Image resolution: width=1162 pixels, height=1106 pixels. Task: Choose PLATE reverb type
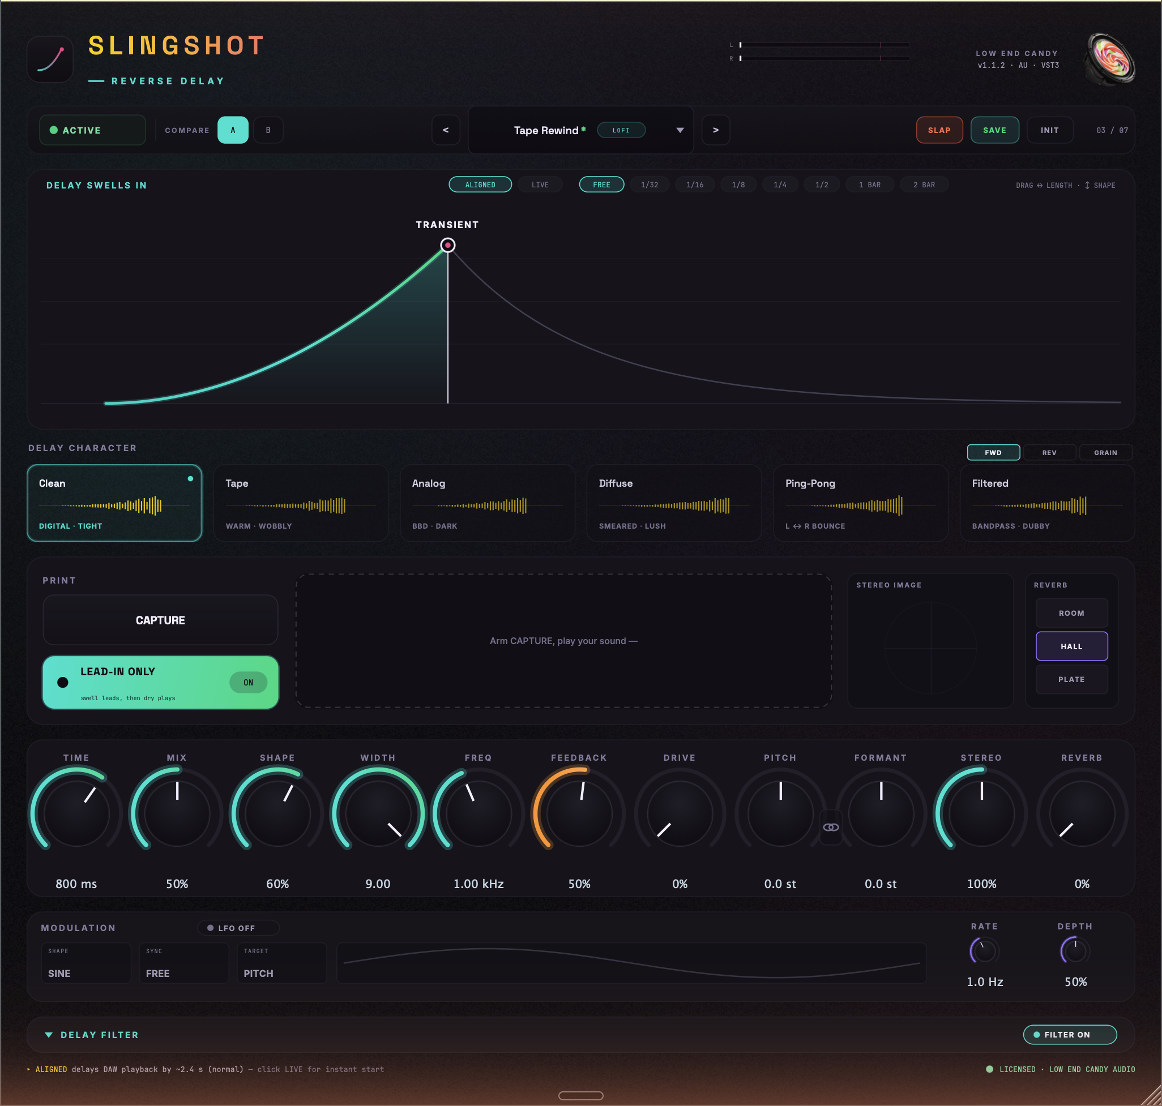(x=1072, y=679)
